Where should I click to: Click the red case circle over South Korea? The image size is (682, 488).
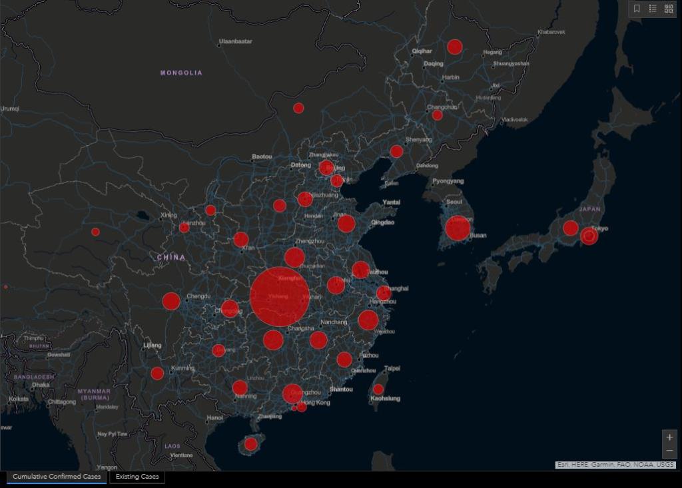[458, 228]
